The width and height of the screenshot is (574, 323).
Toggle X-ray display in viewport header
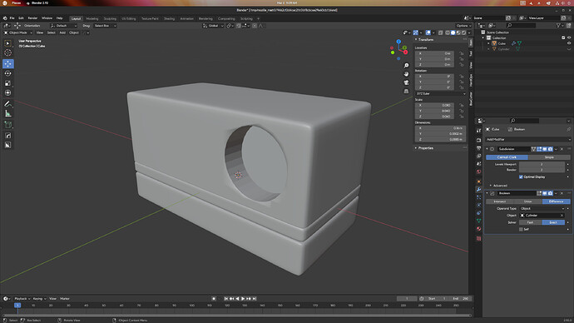point(440,32)
